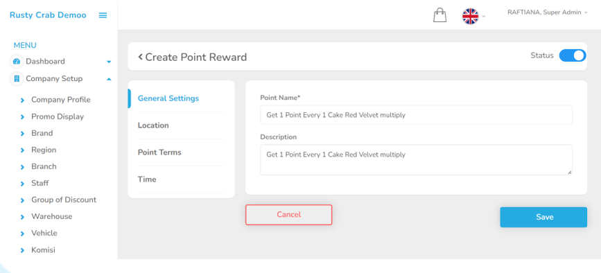This screenshot has width=601, height=273.
Task: Click the Save button
Action: point(543,217)
